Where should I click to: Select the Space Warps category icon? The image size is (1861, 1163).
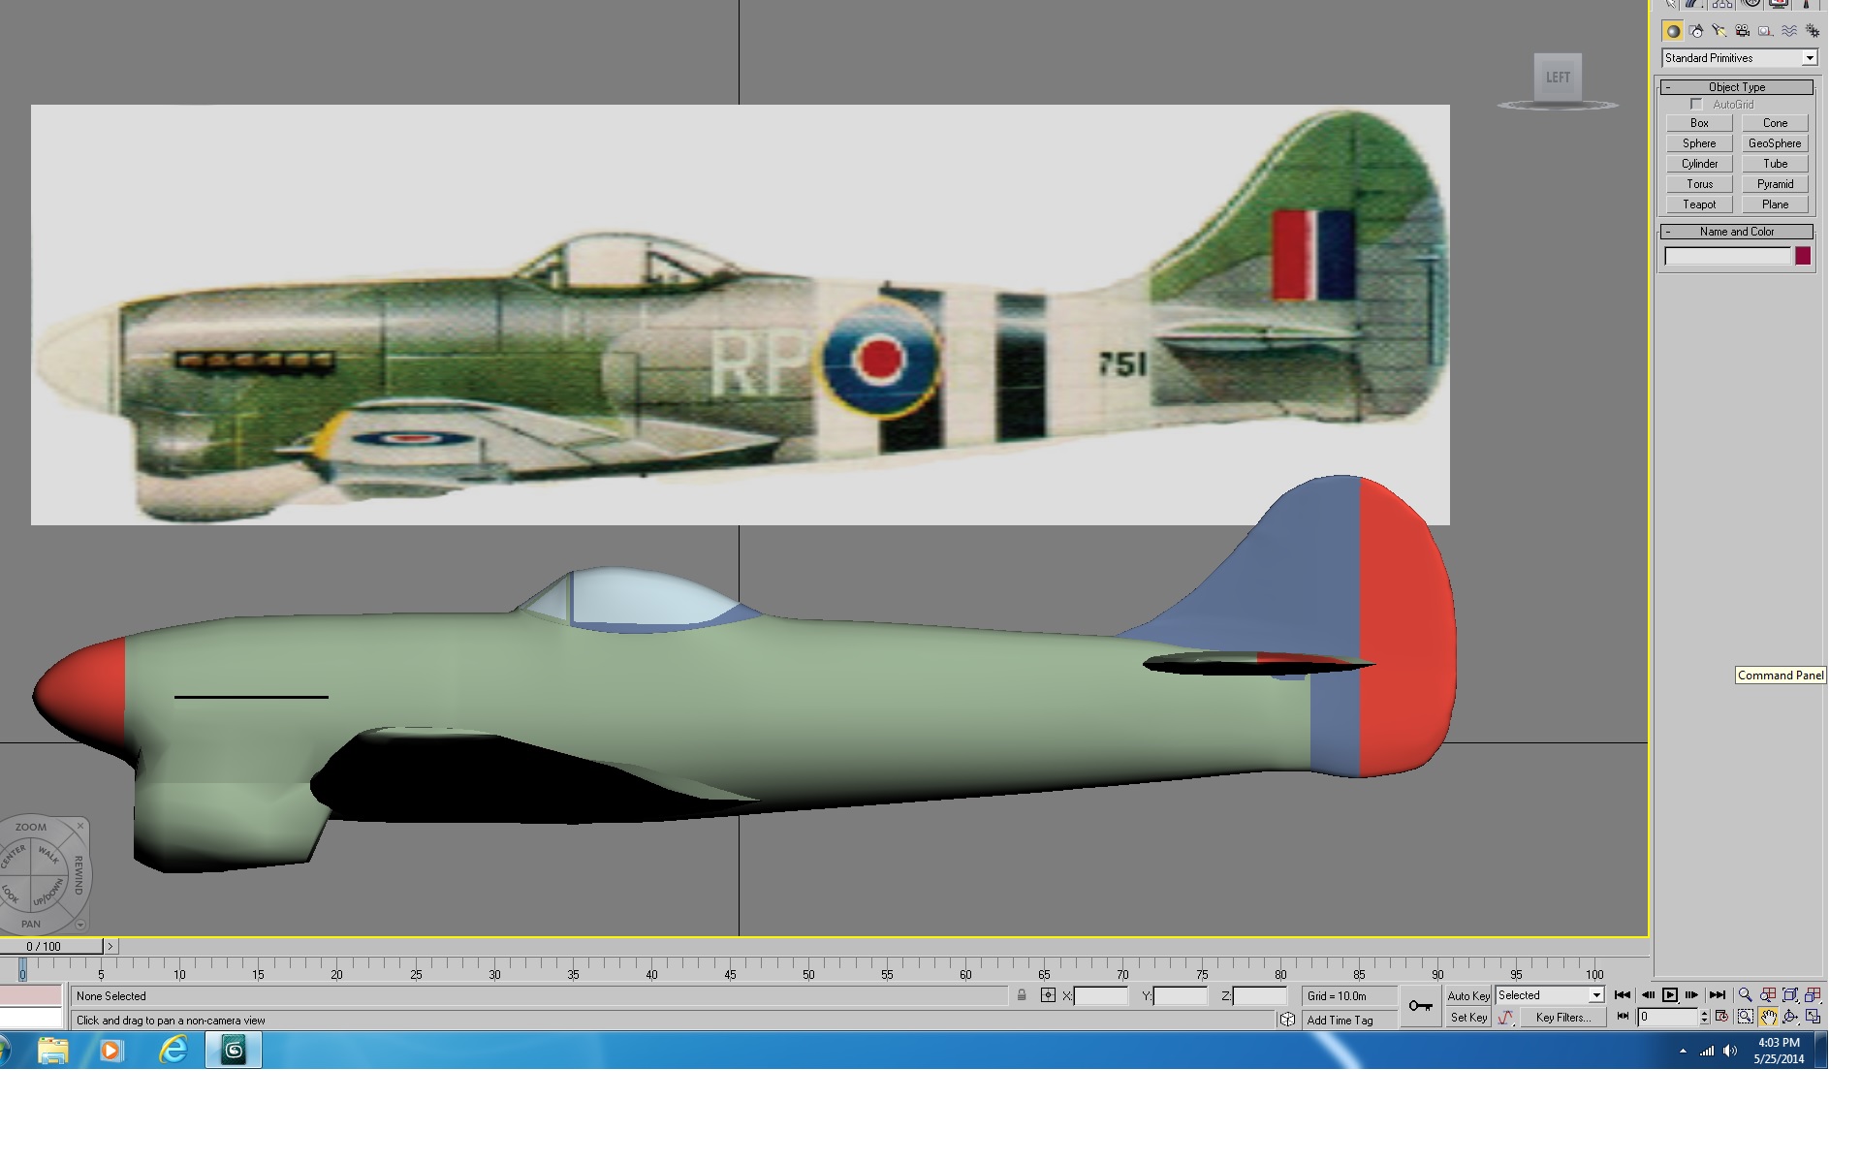[1788, 31]
